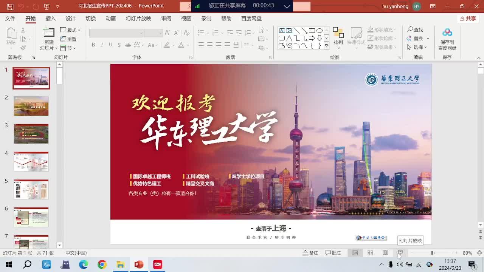The width and height of the screenshot is (484, 272).
Task: Select slide 5 thumbnail
Action: point(31,189)
